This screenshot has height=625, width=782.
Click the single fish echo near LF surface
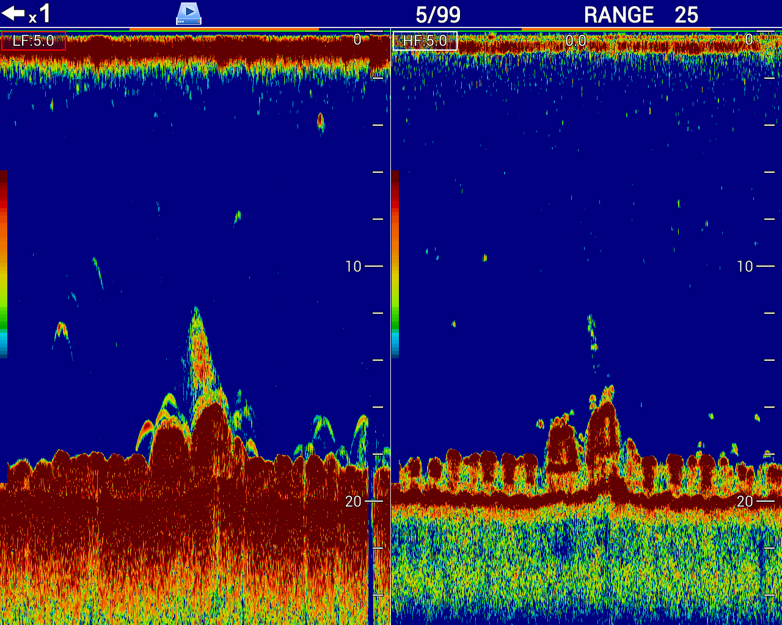click(x=320, y=121)
